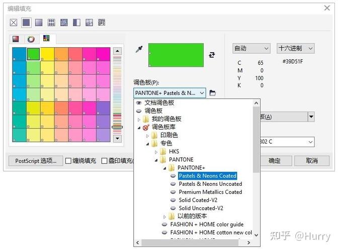339x251 pixels.
Task: Toggle the 叠印填充 checkbox
Action: pyautogui.click(x=104, y=161)
